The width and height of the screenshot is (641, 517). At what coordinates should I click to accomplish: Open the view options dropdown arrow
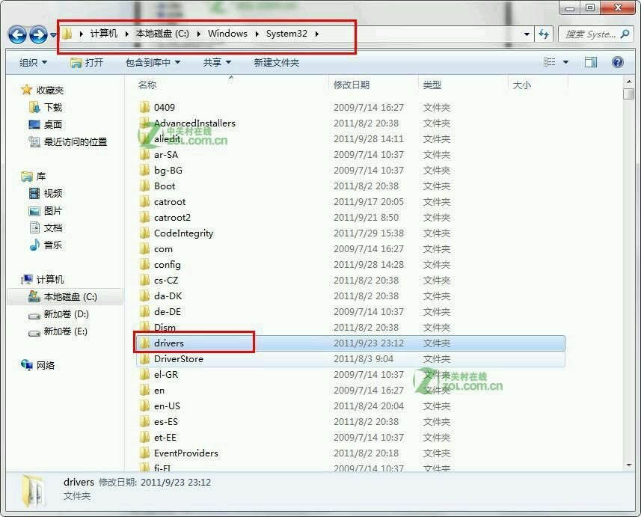coord(565,62)
